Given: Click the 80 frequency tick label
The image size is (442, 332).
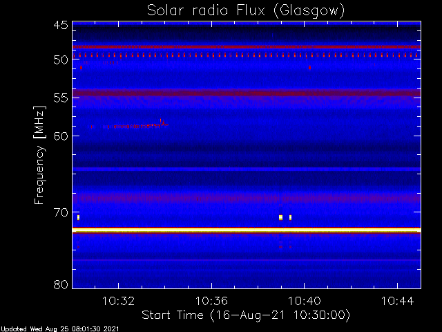Looking at the screenshot, I should [x=61, y=284].
